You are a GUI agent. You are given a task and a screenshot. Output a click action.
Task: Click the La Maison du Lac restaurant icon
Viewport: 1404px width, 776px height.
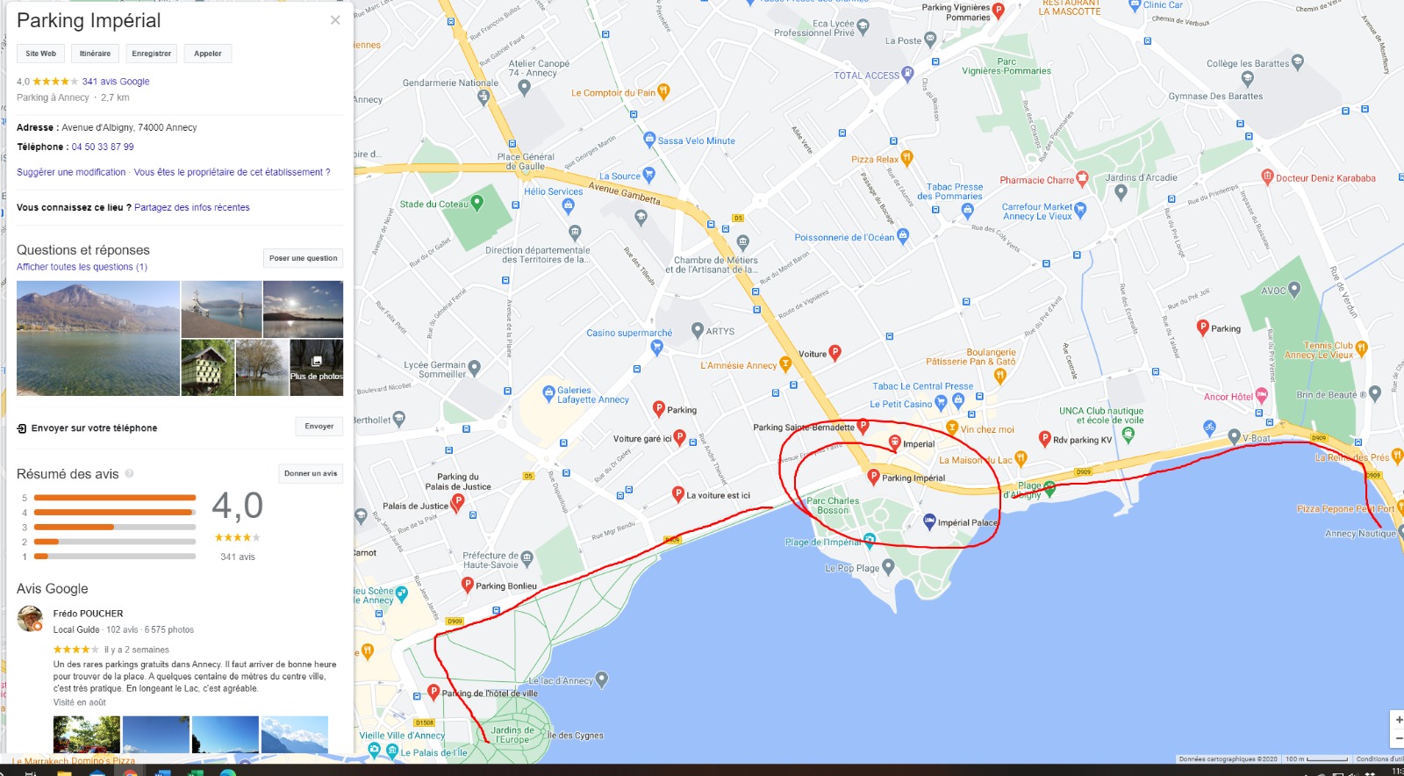(x=1021, y=458)
